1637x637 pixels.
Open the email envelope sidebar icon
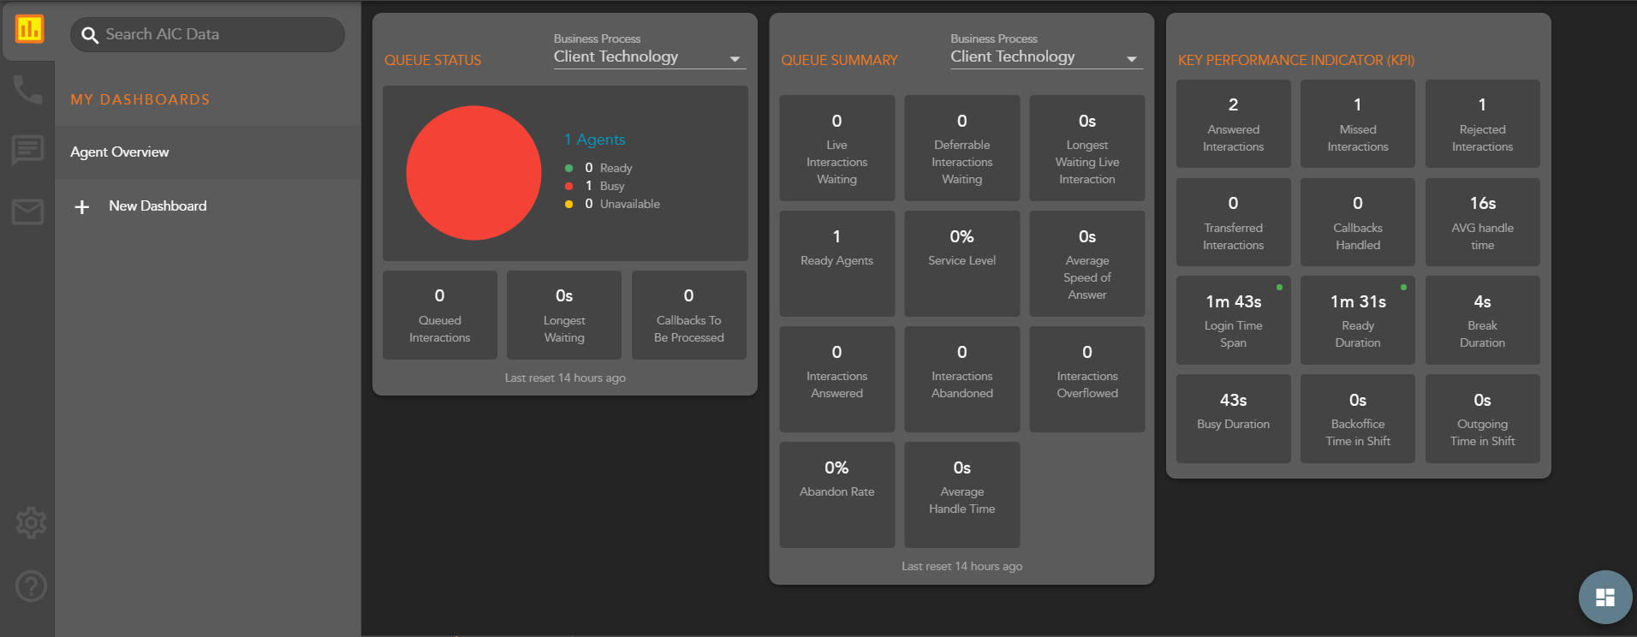pos(27,211)
